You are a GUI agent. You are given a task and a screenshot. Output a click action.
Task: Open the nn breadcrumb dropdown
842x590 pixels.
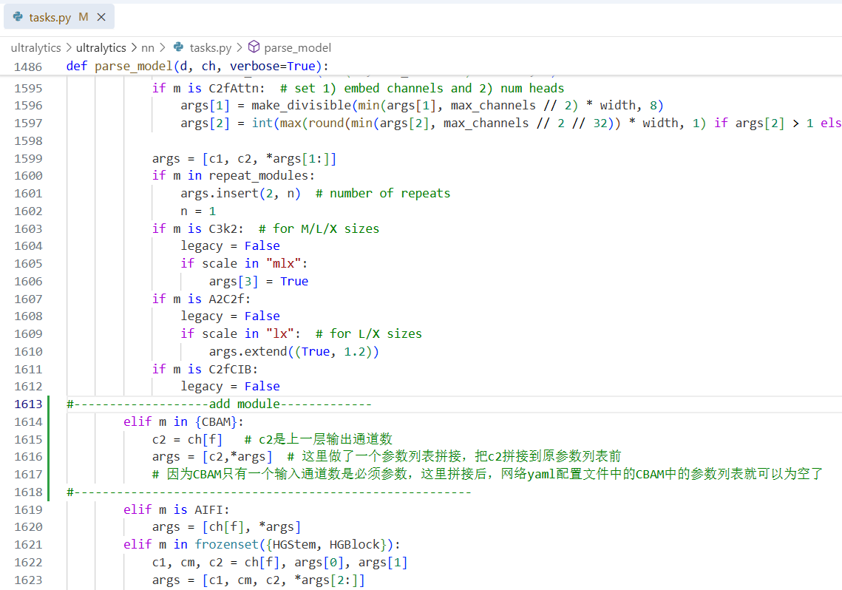[147, 47]
